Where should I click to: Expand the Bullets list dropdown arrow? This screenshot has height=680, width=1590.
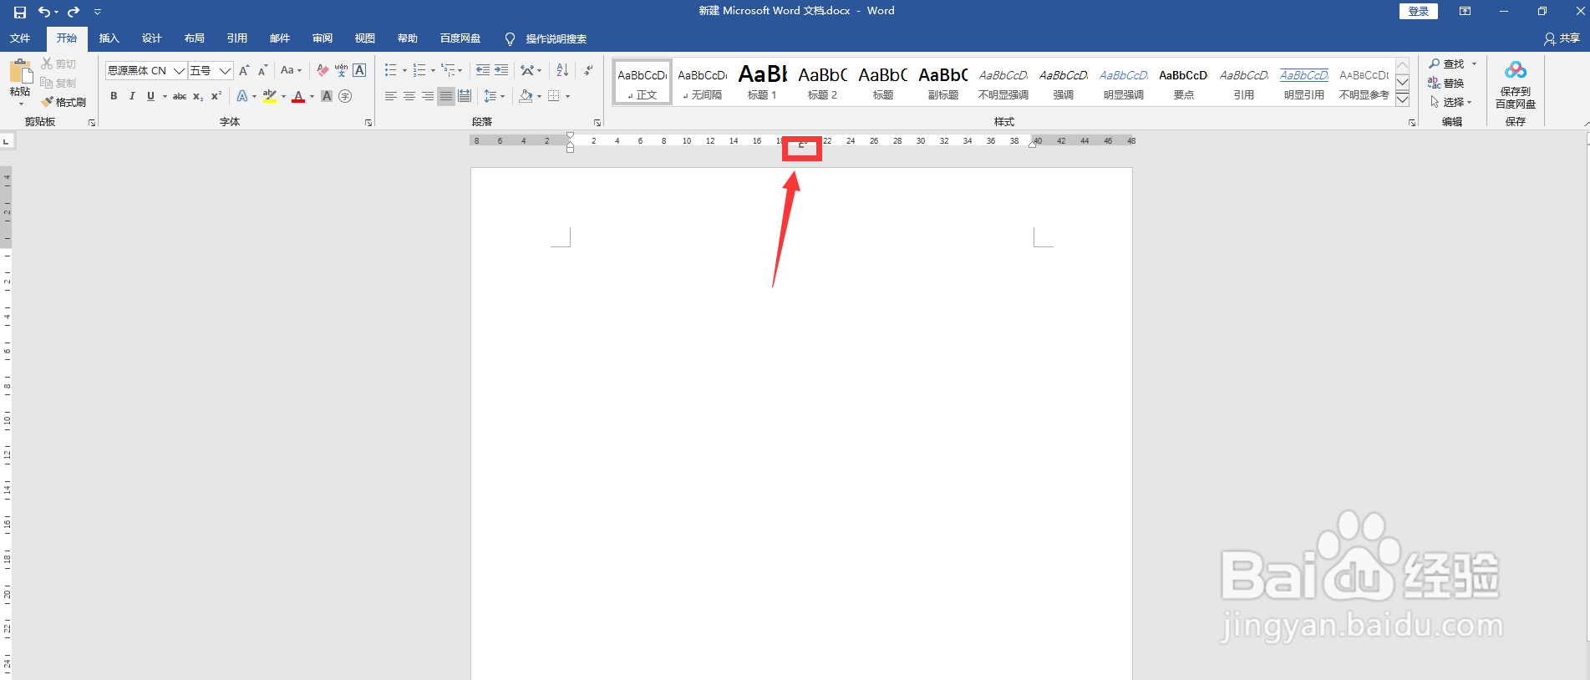(x=404, y=70)
